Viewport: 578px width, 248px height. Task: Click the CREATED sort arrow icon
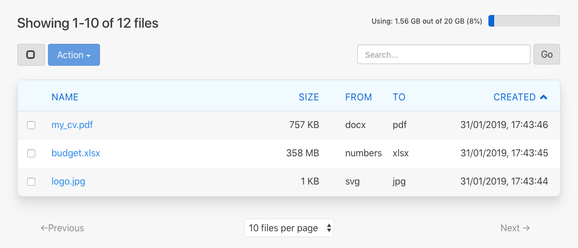(x=543, y=97)
